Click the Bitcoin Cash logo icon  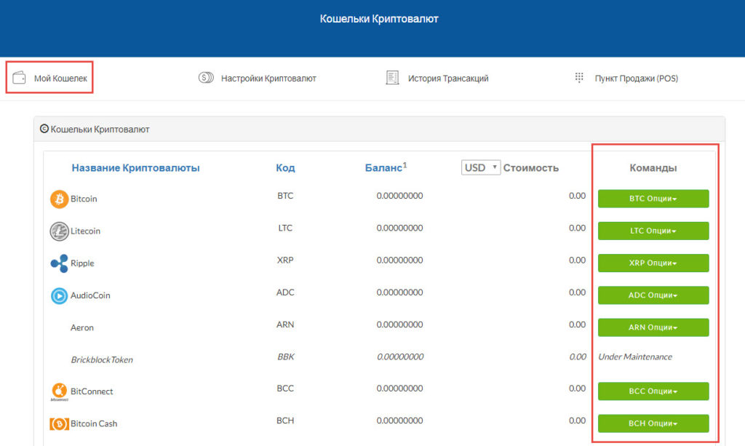(x=59, y=423)
